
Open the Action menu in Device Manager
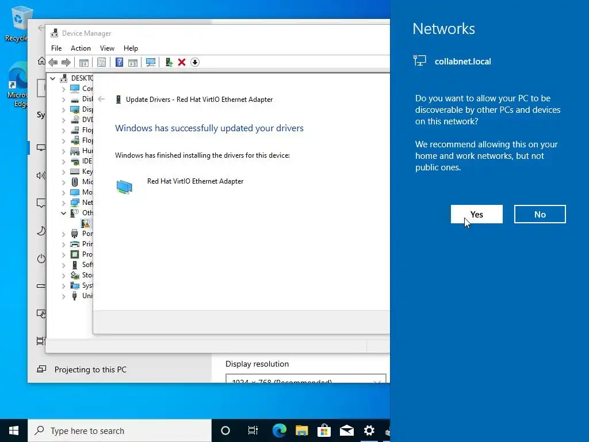81,48
